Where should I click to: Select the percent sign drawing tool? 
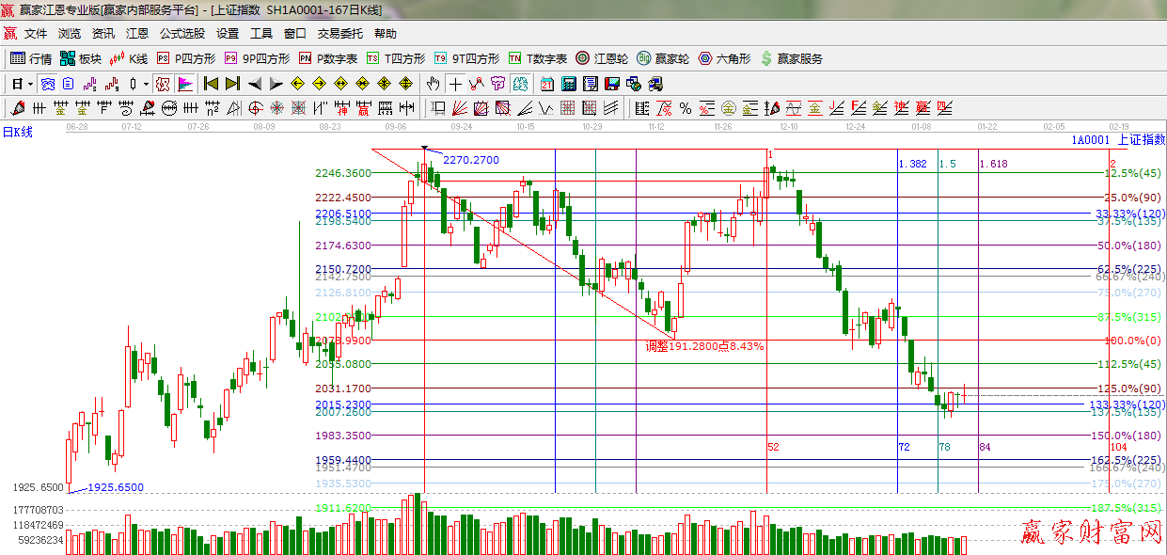coord(686,107)
